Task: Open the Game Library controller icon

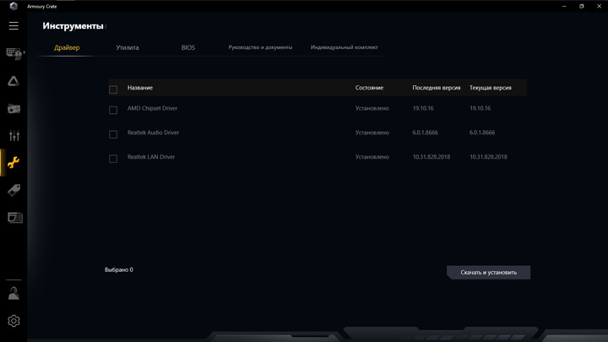Action: 14,109
